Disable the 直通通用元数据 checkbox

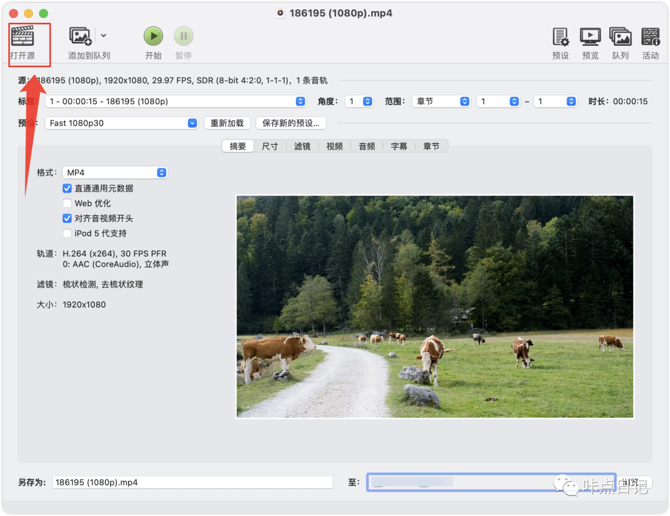[68, 188]
